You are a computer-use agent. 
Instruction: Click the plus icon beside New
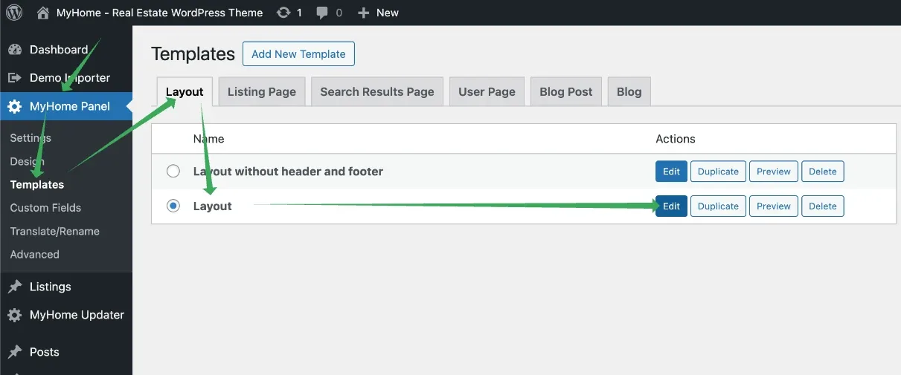363,13
